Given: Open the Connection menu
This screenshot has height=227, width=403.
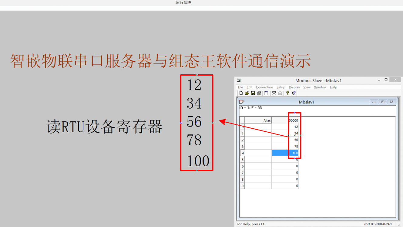Looking at the screenshot, I should [264, 87].
